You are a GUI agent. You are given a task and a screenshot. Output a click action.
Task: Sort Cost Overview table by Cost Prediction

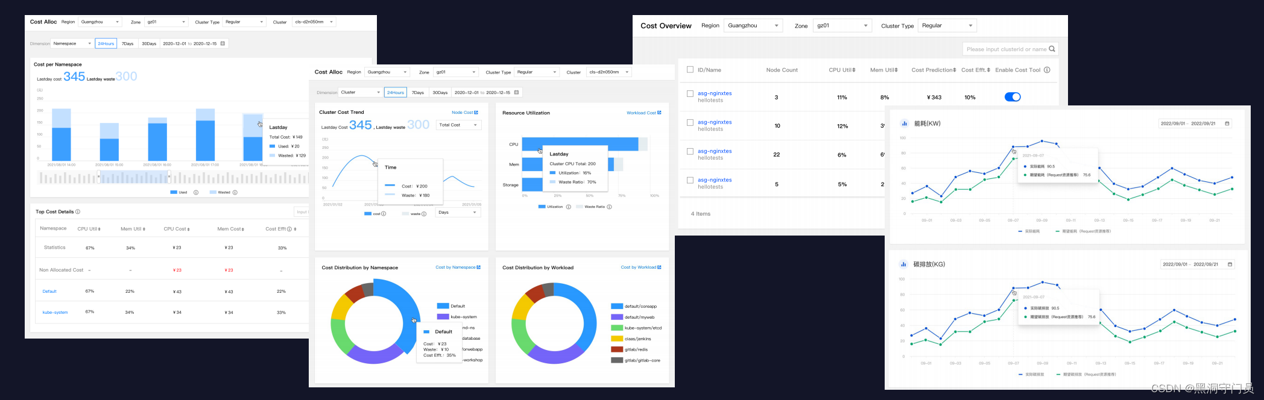click(955, 70)
